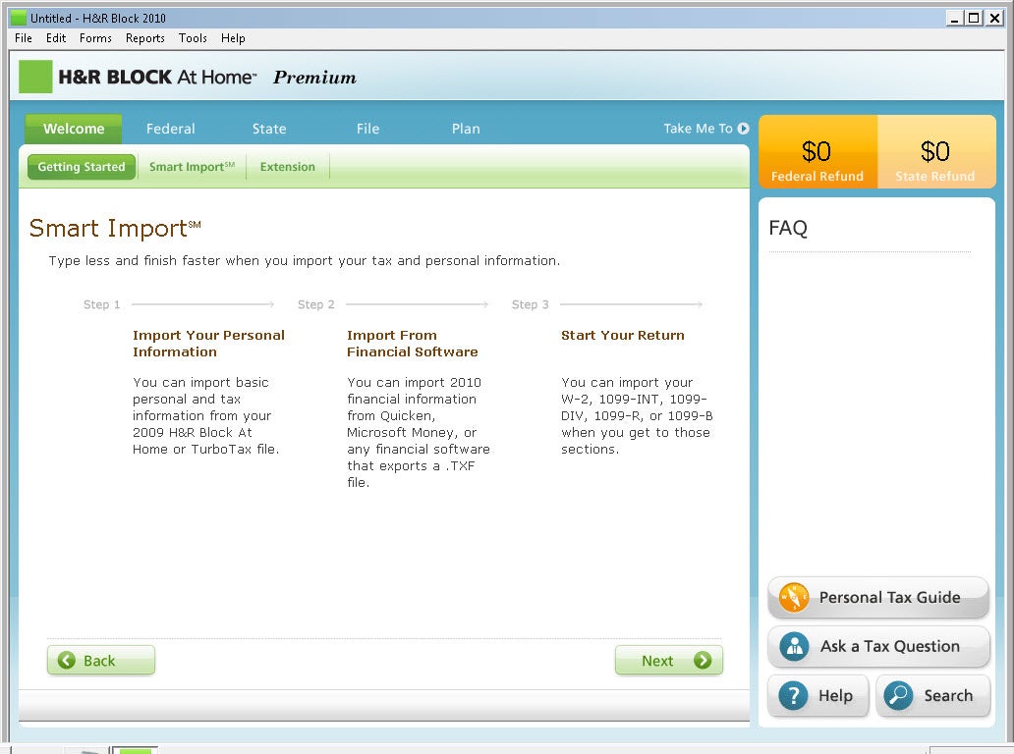Click the Import Your Personal Information heading
Screen dimensions: 1014x754
208,343
